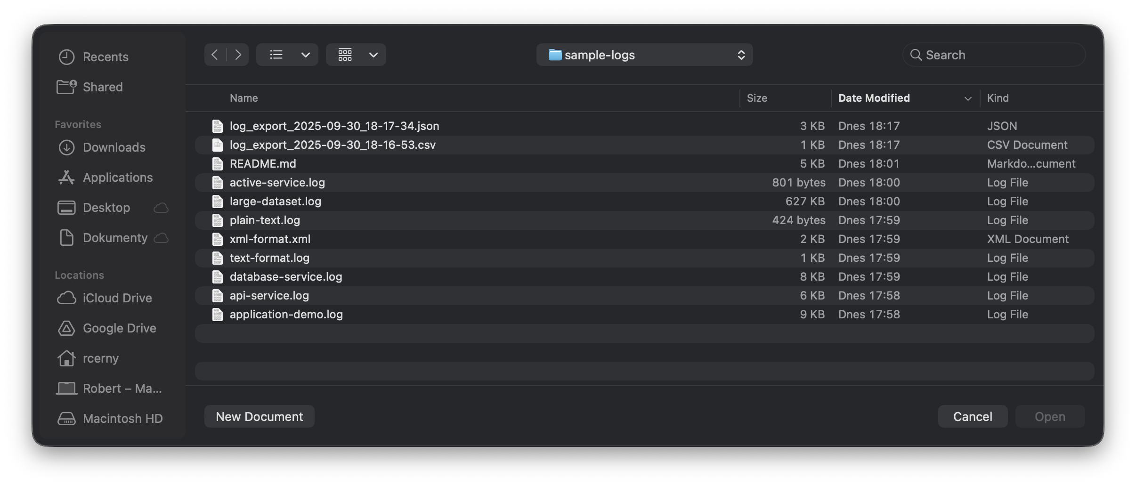Open Google Drive location

click(x=119, y=328)
